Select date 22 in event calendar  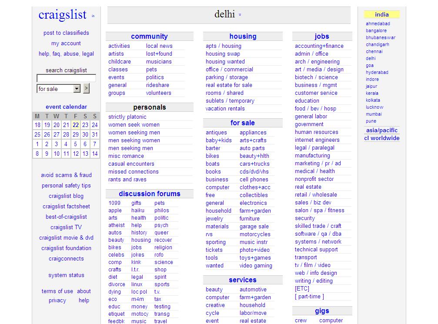click(76, 125)
